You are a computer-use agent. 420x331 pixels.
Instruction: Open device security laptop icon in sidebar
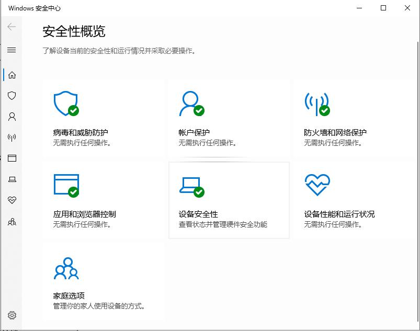coord(12,179)
